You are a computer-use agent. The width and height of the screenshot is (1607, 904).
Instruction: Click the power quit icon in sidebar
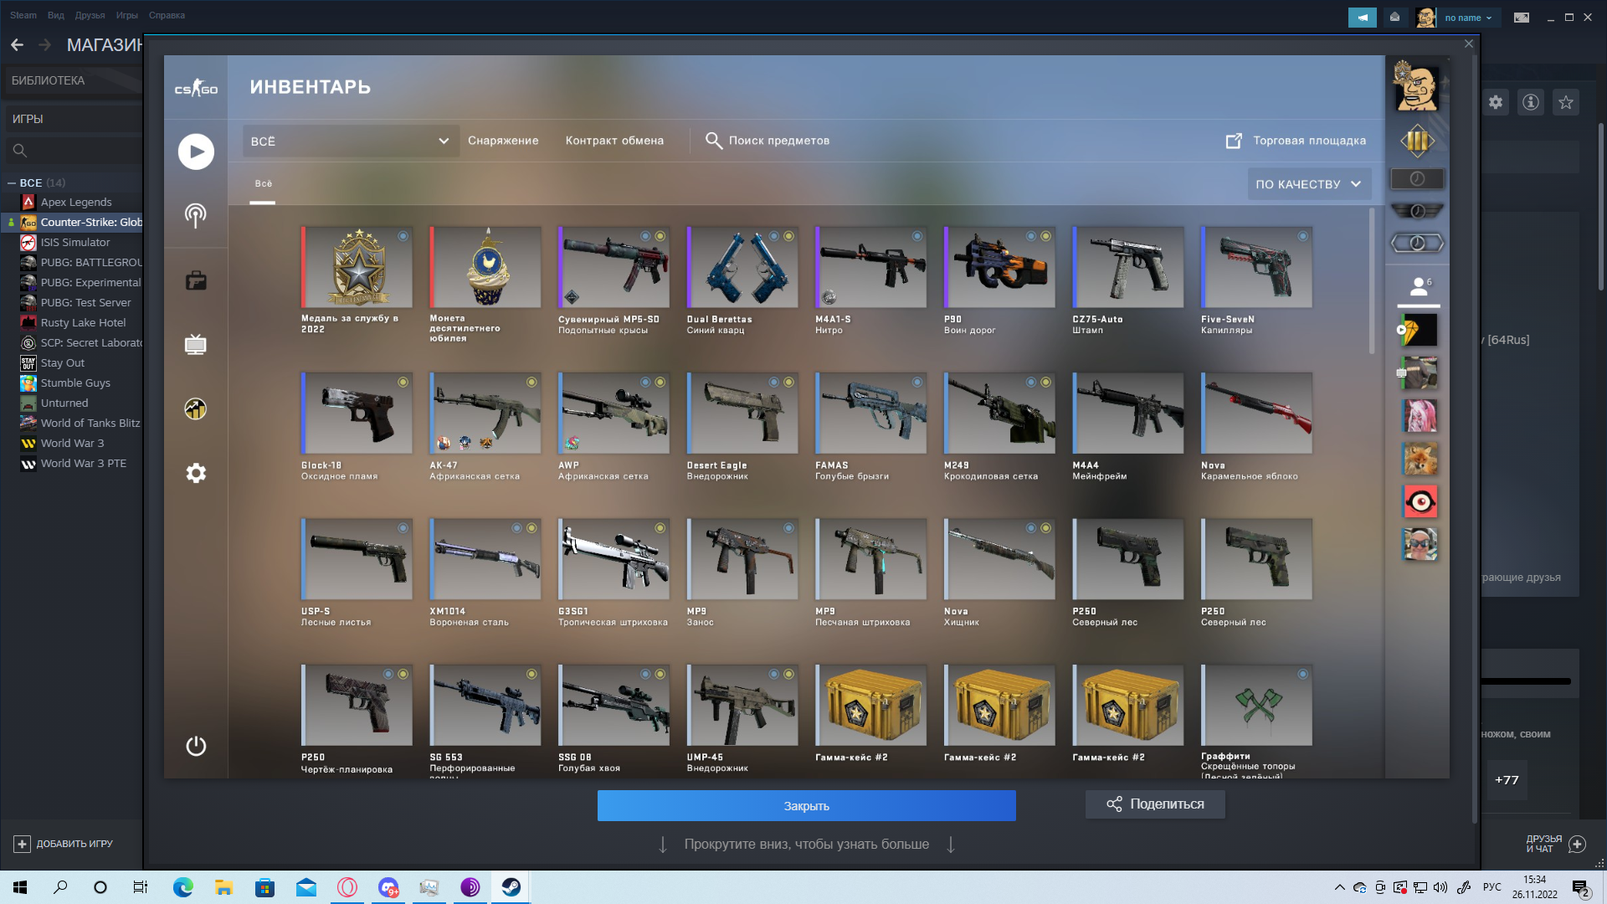coord(196,746)
